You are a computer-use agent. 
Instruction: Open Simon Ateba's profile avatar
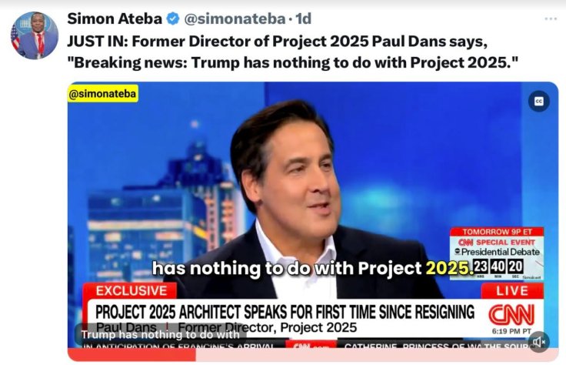click(x=35, y=35)
